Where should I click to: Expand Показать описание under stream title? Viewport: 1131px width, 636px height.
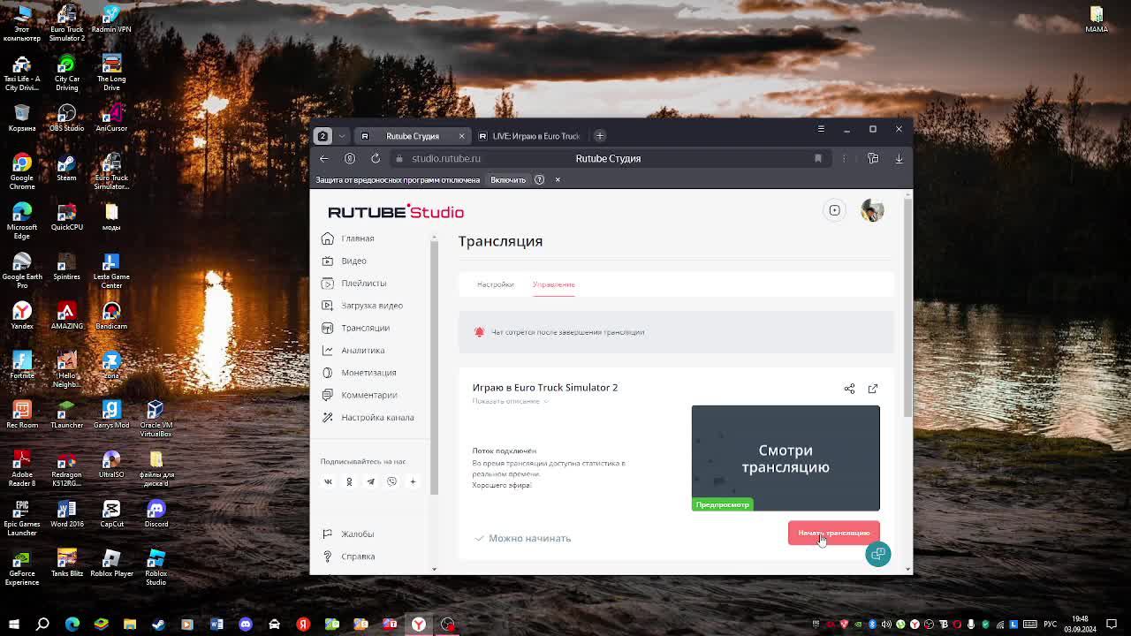pos(510,401)
